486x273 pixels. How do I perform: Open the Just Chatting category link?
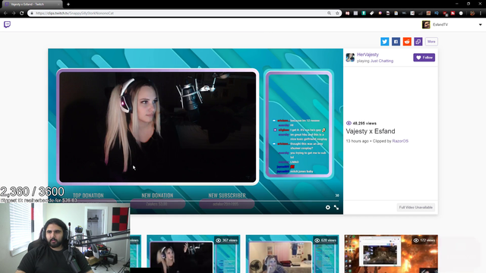point(382,61)
